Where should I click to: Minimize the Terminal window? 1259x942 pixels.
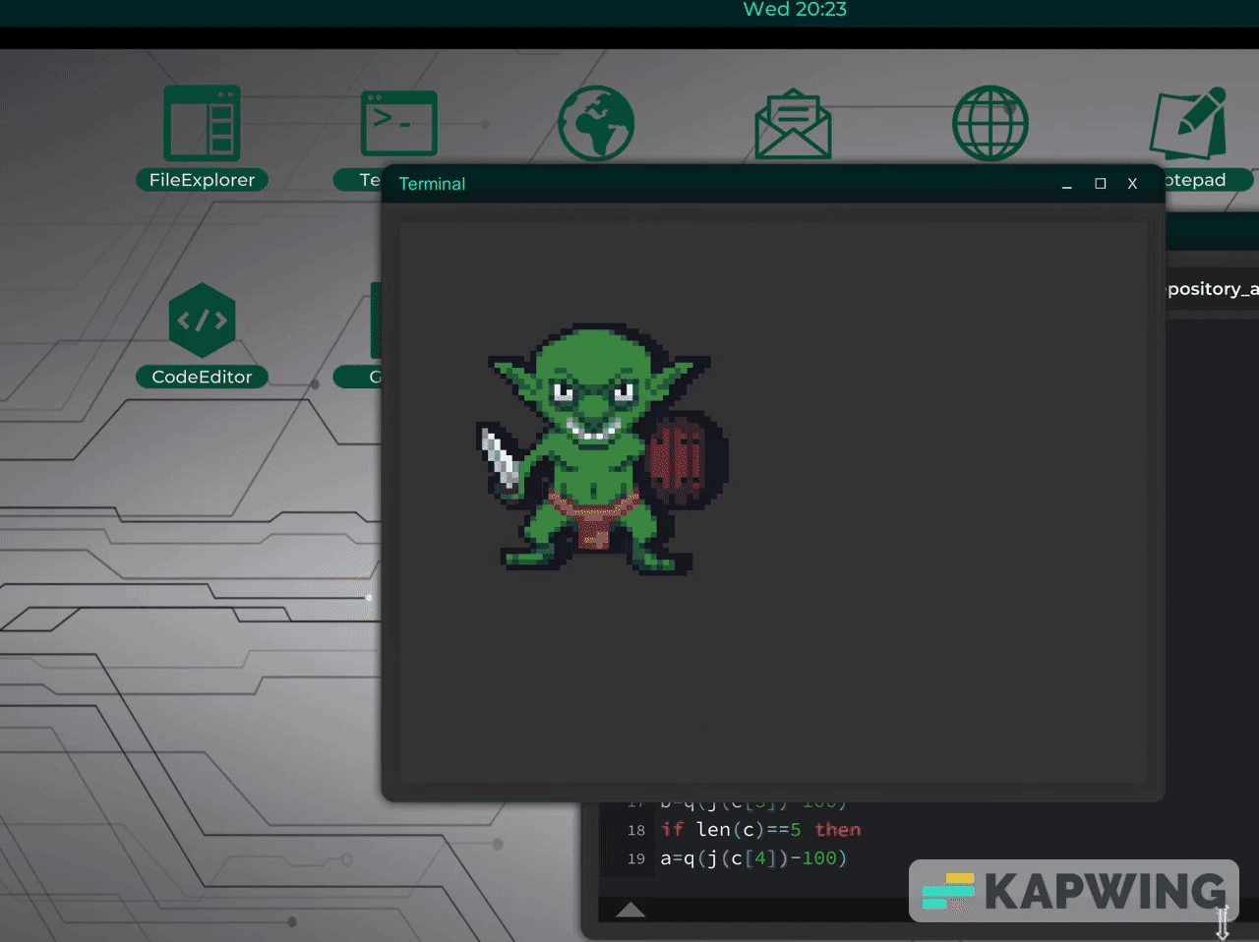(x=1066, y=184)
